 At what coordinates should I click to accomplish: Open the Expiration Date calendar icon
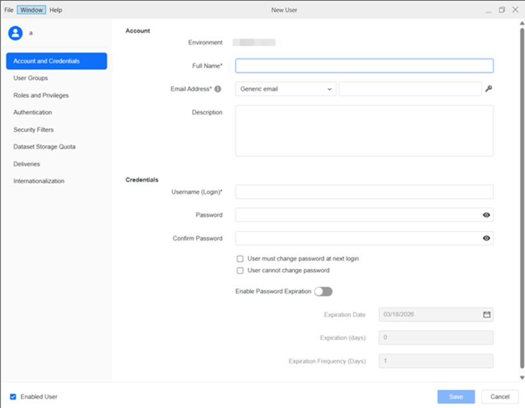coord(487,315)
